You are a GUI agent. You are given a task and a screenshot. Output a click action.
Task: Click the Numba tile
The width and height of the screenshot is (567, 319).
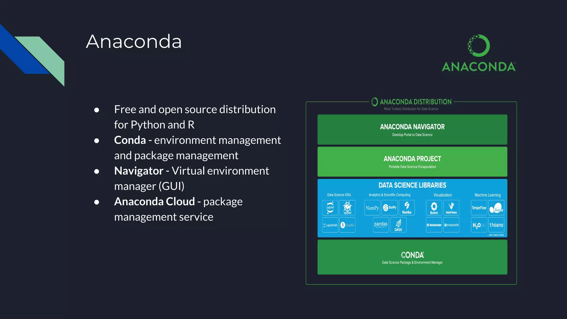pos(407,208)
